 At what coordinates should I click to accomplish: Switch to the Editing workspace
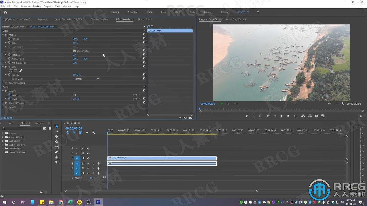[x=149, y=12]
